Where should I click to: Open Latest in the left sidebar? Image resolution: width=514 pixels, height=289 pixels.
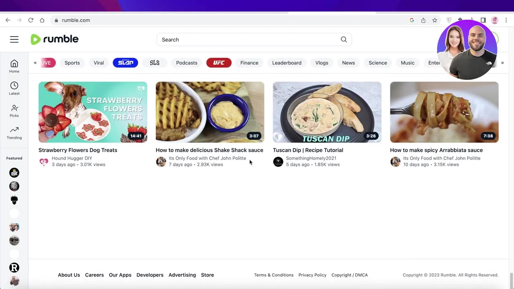tap(14, 88)
